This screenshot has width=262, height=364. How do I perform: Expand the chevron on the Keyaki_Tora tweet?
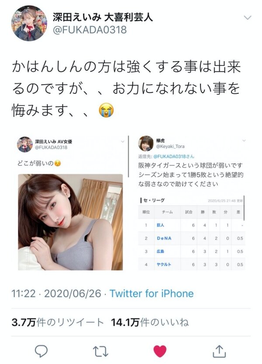click(244, 141)
